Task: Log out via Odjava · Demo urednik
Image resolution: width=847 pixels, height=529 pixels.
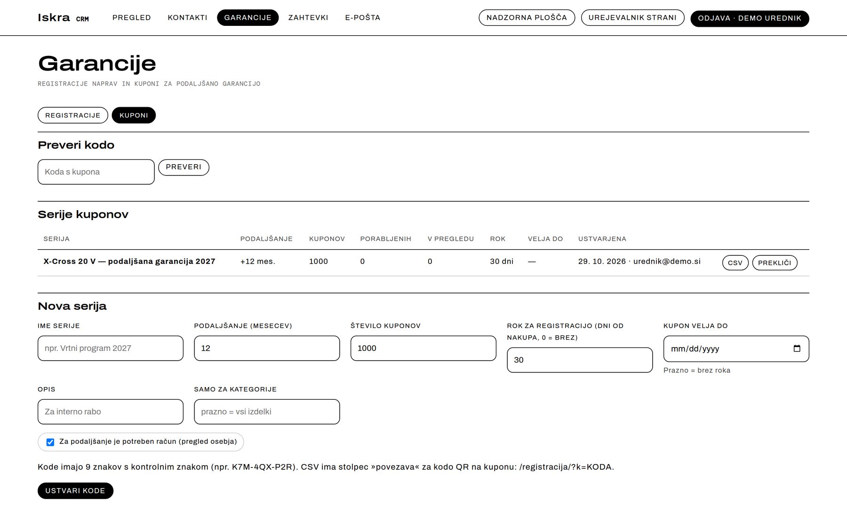Action: pos(750,18)
